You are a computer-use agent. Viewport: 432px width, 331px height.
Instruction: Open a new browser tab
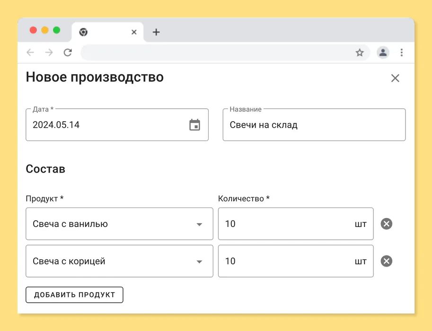(156, 32)
